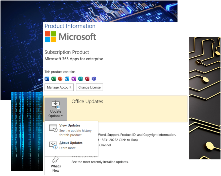
Task: Click the Access app icon
Action: (87, 79)
